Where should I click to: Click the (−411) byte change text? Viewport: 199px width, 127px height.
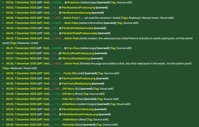[x=56, y=18]
